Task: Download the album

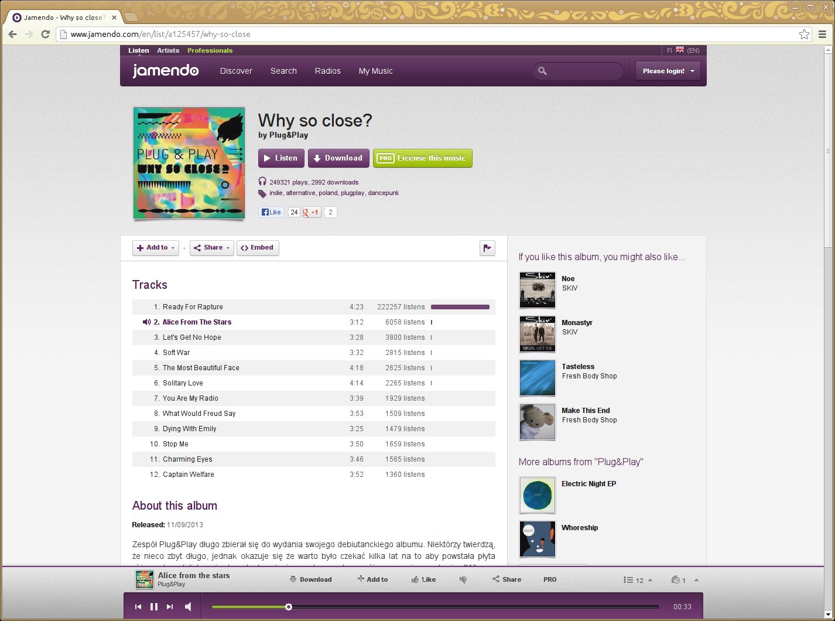Action: (338, 158)
